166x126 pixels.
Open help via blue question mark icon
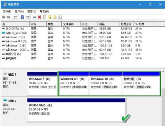click(22, 17)
